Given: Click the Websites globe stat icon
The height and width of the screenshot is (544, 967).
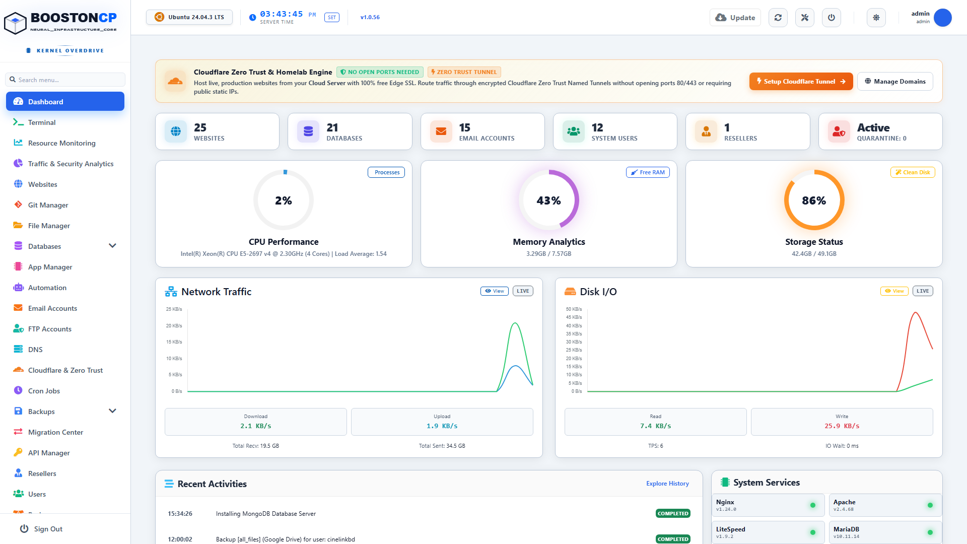Looking at the screenshot, I should click(176, 131).
